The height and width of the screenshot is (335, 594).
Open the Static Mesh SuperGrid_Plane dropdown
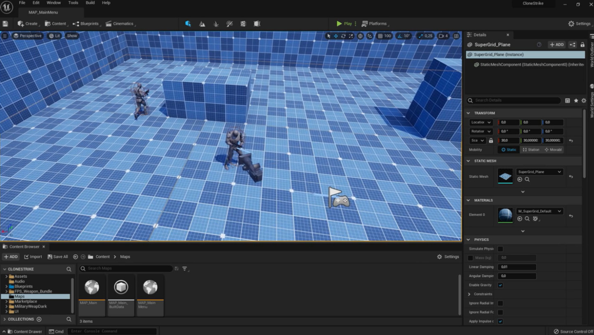pos(539,172)
